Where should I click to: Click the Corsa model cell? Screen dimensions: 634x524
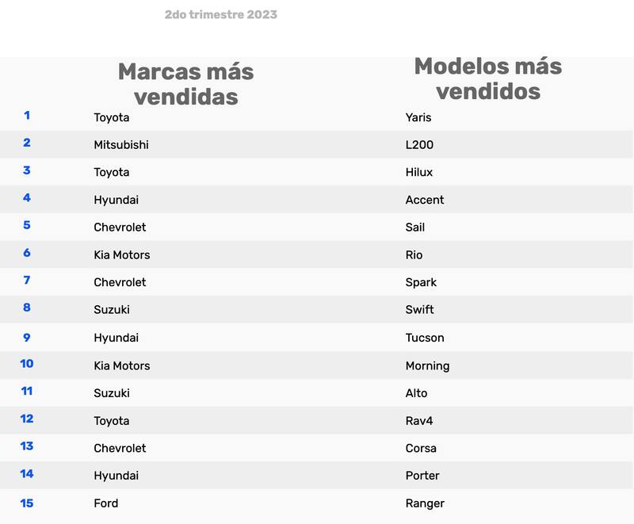tap(421, 448)
